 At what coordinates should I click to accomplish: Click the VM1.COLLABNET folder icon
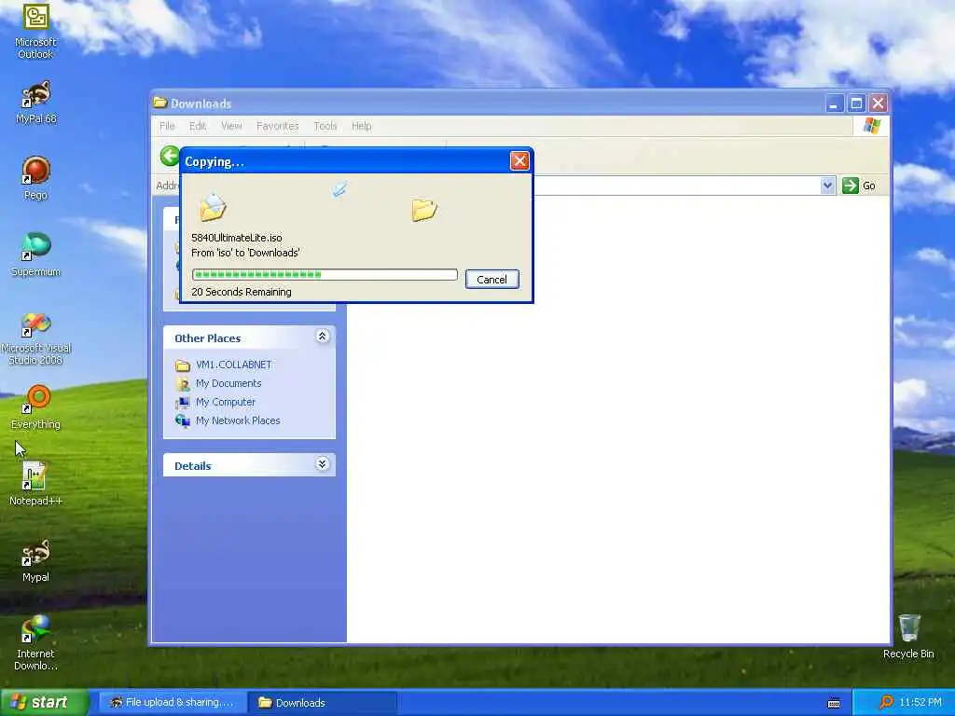click(x=183, y=365)
